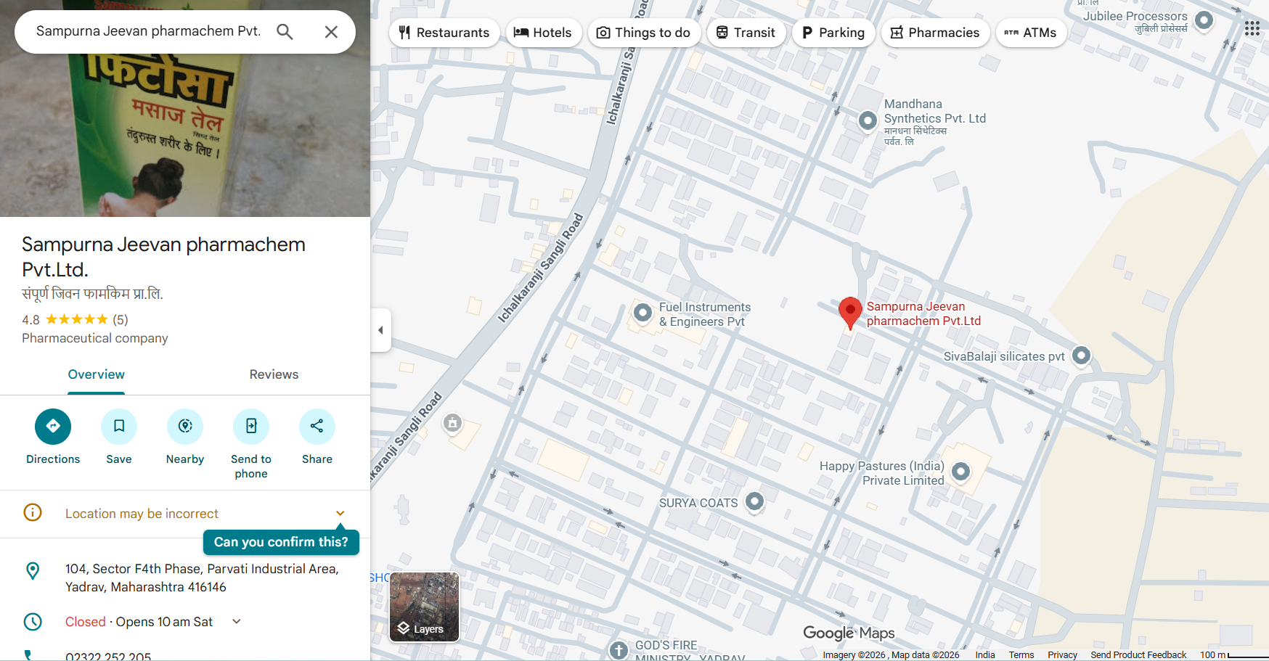The image size is (1269, 661).
Task: Click the Directions icon button
Action: pos(53,427)
